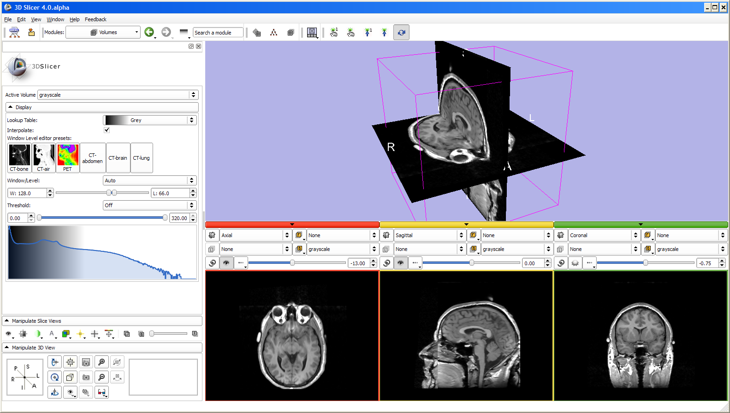Click the green back arrow module button
The width and height of the screenshot is (730, 413).
coord(149,32)
